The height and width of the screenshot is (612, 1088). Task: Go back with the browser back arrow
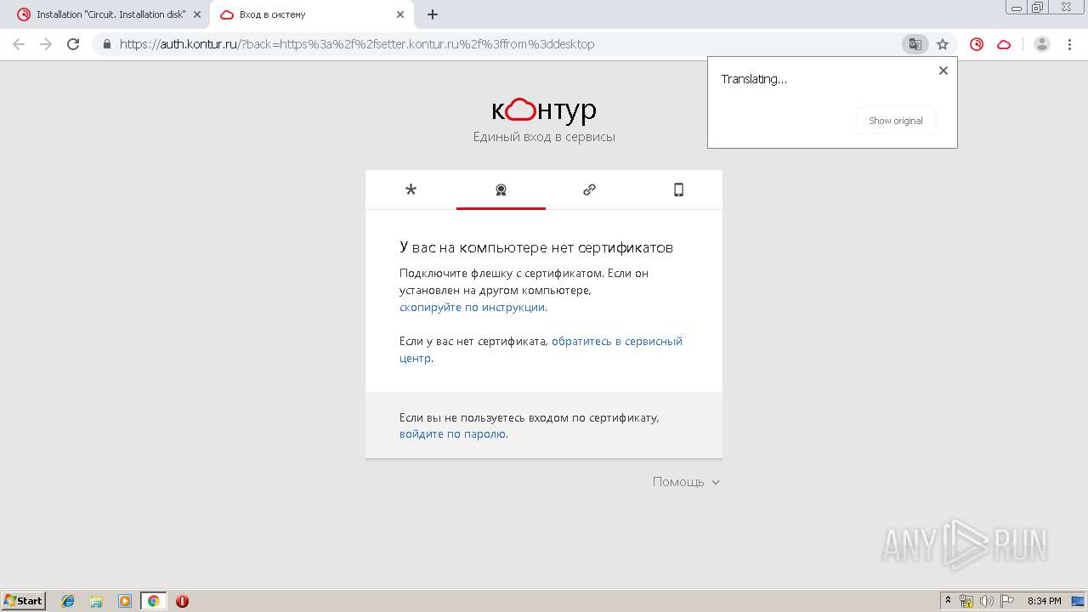19,44
